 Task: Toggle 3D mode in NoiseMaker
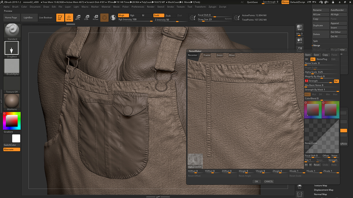coord(307,59)
